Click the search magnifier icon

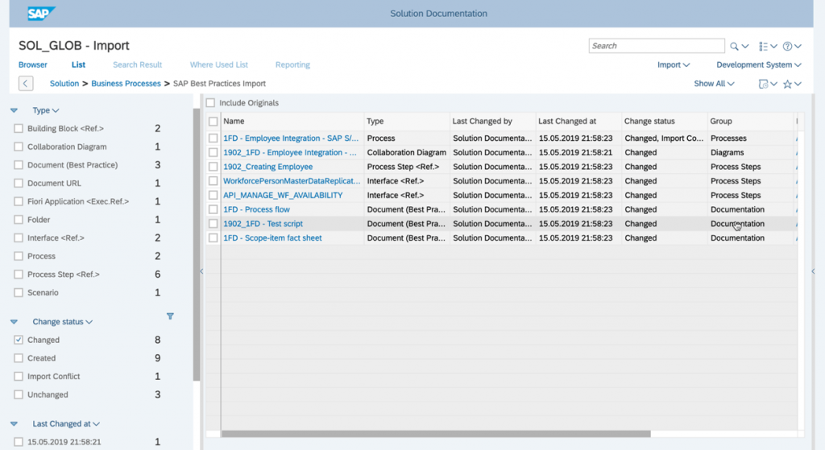734,46
